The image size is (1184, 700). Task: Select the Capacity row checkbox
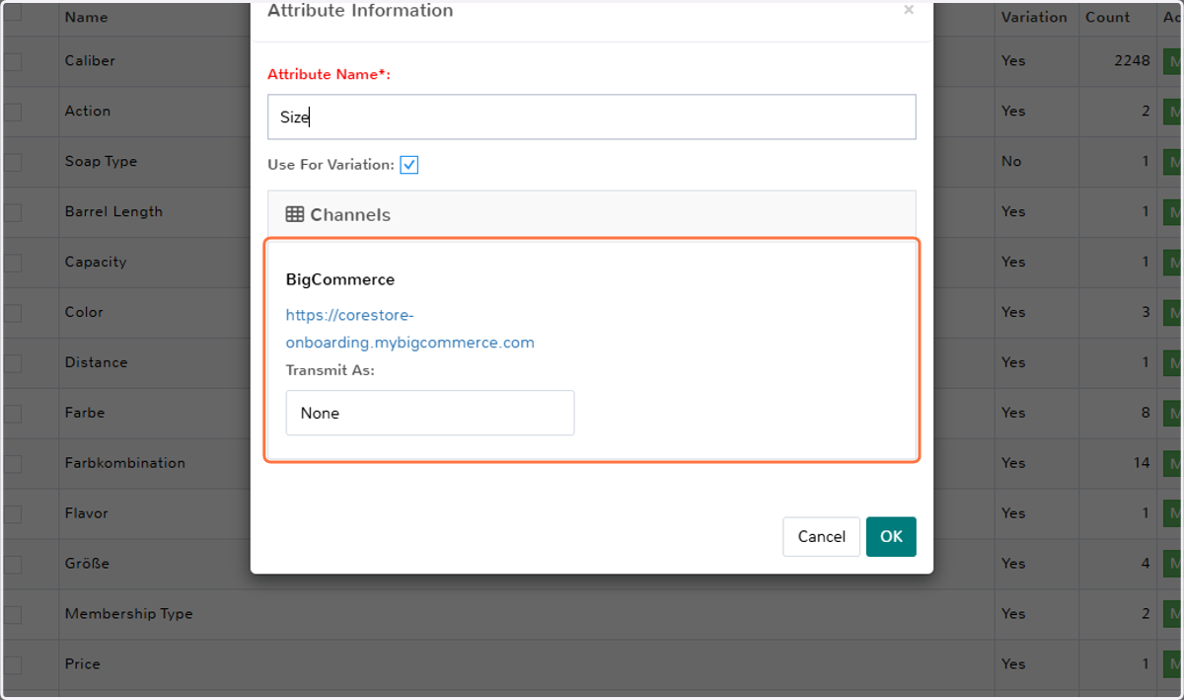pos(12,263)
